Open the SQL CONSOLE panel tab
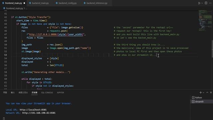Image resolution: width=213 pixels, height=120 pixels. [47, 93]
